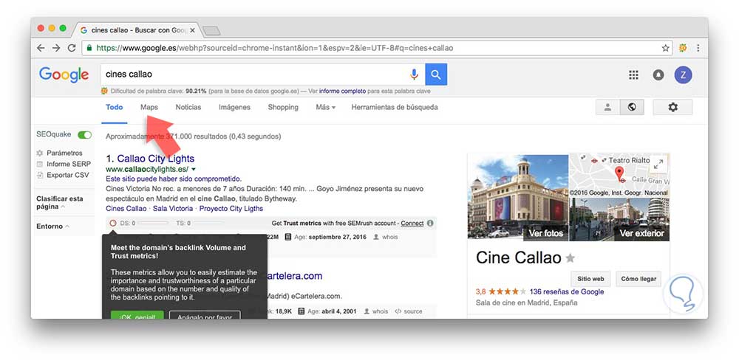Image resolution: width=739 pixels, height=363 pixels.
Task: Open Informe SERP
Action: coord(64,164)
